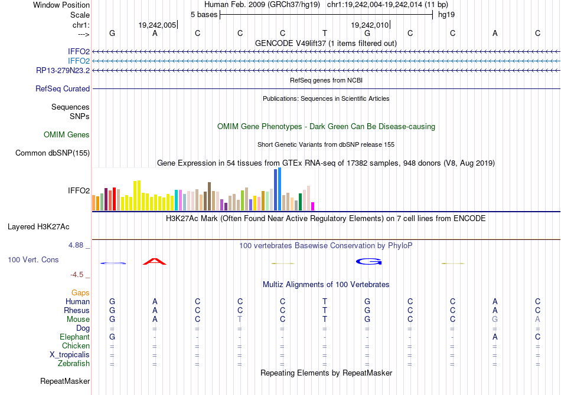
Task: Click the -4.5 PhyloP lower scale value
Action: 77,275
